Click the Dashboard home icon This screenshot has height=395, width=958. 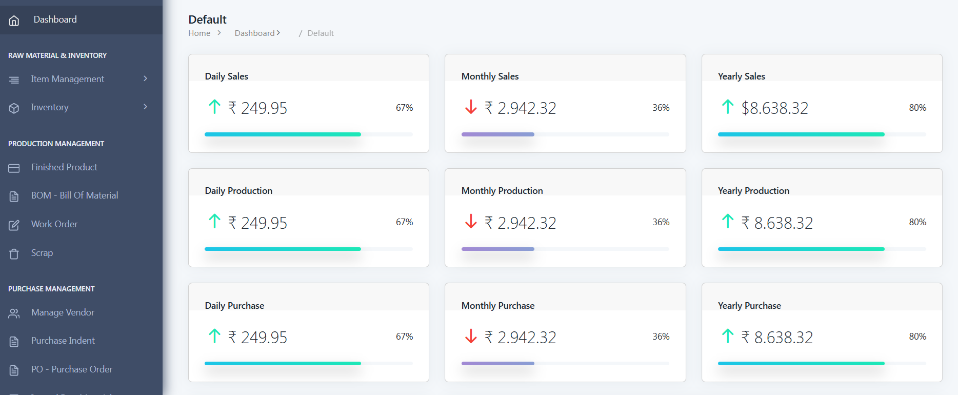(14, 21)
